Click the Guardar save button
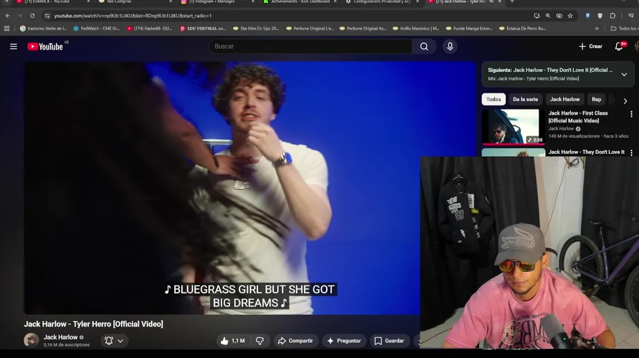Screen dimensions: 639x358 389,341
